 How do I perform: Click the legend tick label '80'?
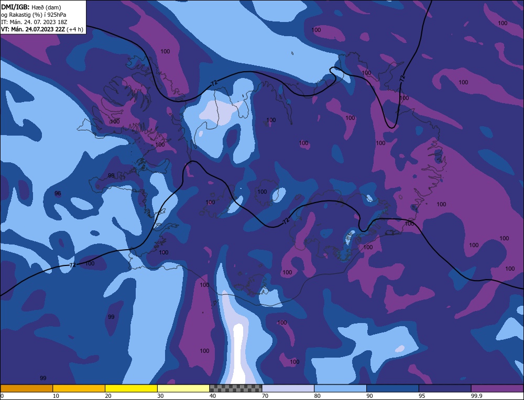pos(317,396)
